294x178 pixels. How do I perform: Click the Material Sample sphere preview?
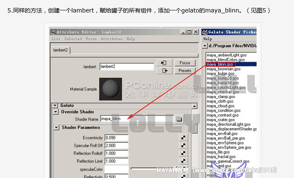[x=111, y=88]
